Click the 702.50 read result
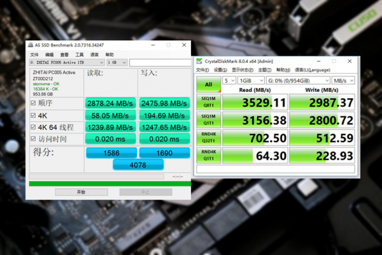382x255 pixels. click(255, 138)
